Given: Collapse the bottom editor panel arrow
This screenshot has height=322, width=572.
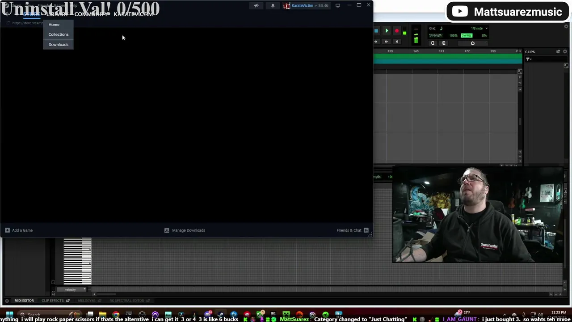Looking at the screenshot, I should pos(7,301).
